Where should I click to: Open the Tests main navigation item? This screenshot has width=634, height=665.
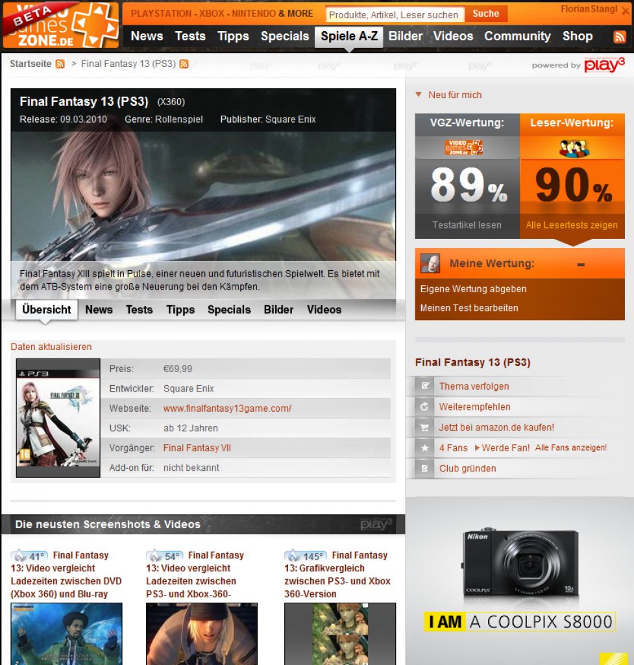(190, 36)
